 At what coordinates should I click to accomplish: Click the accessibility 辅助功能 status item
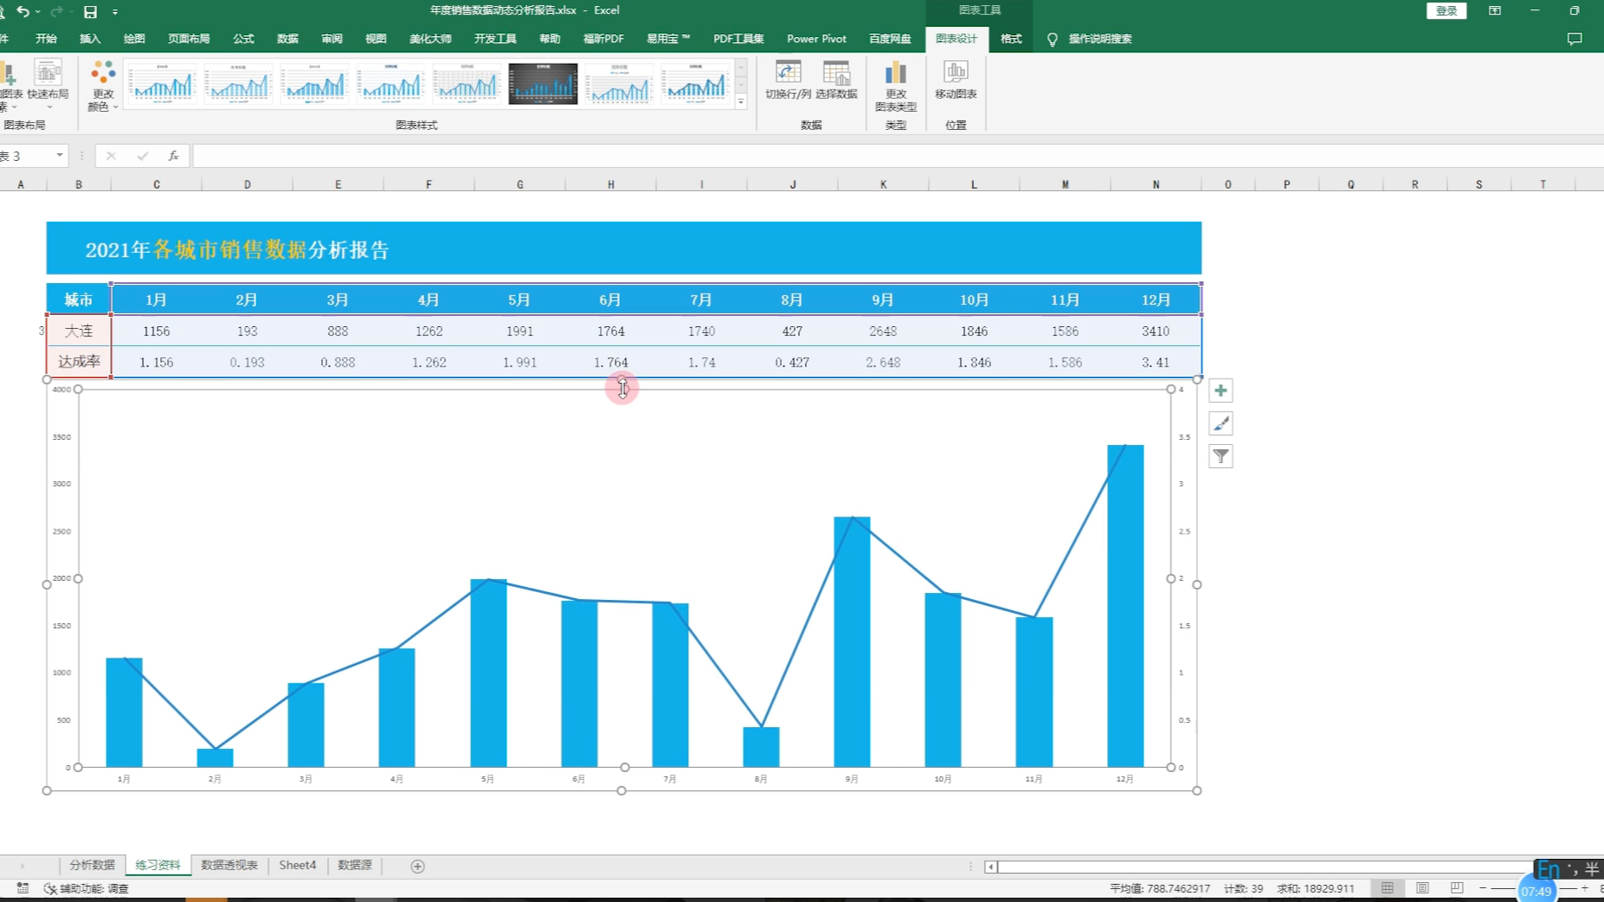86,888
